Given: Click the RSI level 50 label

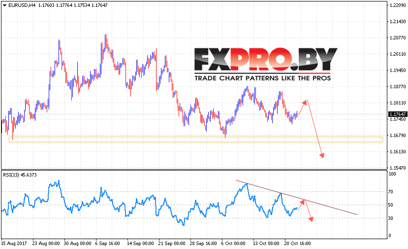Looking at the screenshot, I should [x=391, y=205].
